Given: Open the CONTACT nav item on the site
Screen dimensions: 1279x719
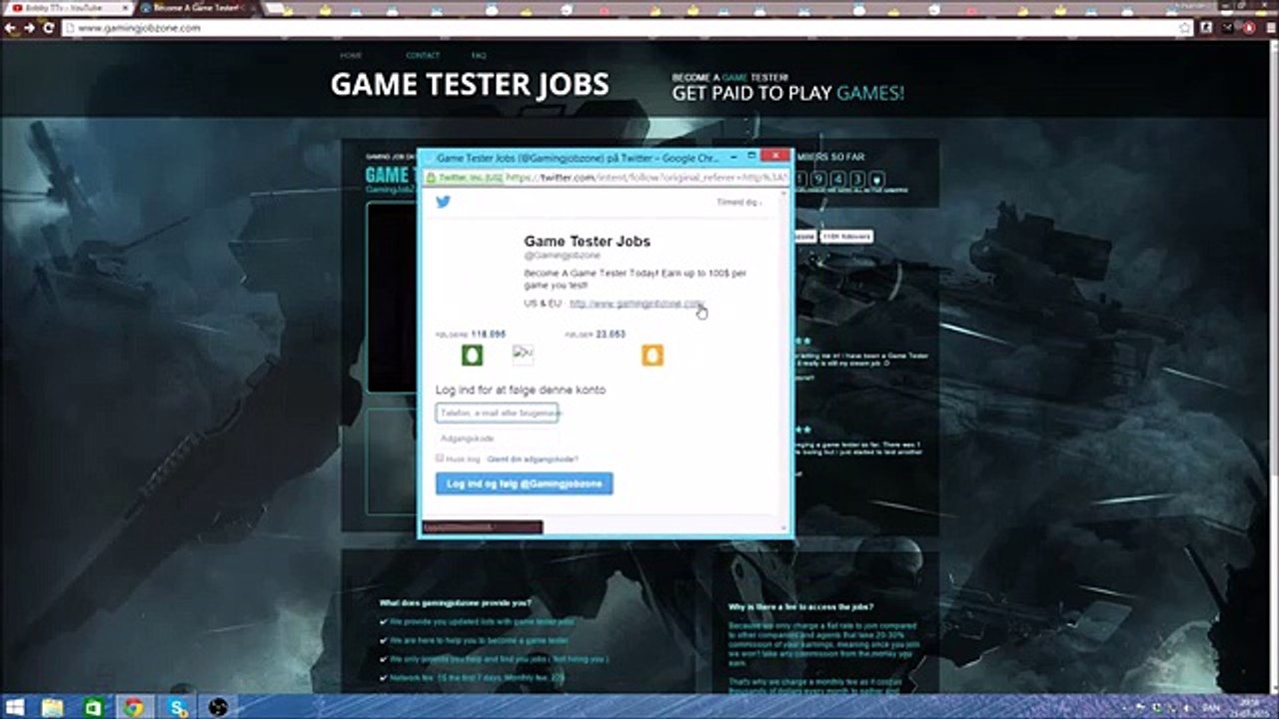Looking at the screenshot, I should click(x=423, y=56).
